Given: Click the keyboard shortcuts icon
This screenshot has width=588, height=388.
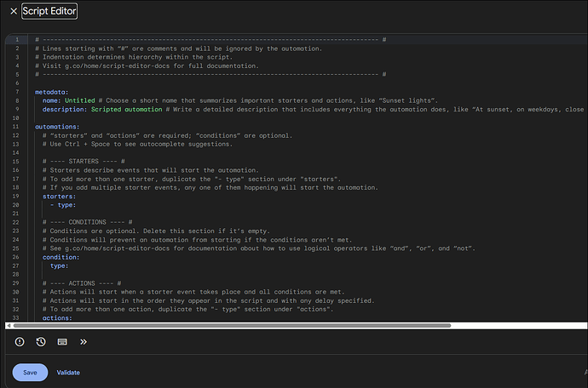Looking at the screenshot, I should coord(62,342).
